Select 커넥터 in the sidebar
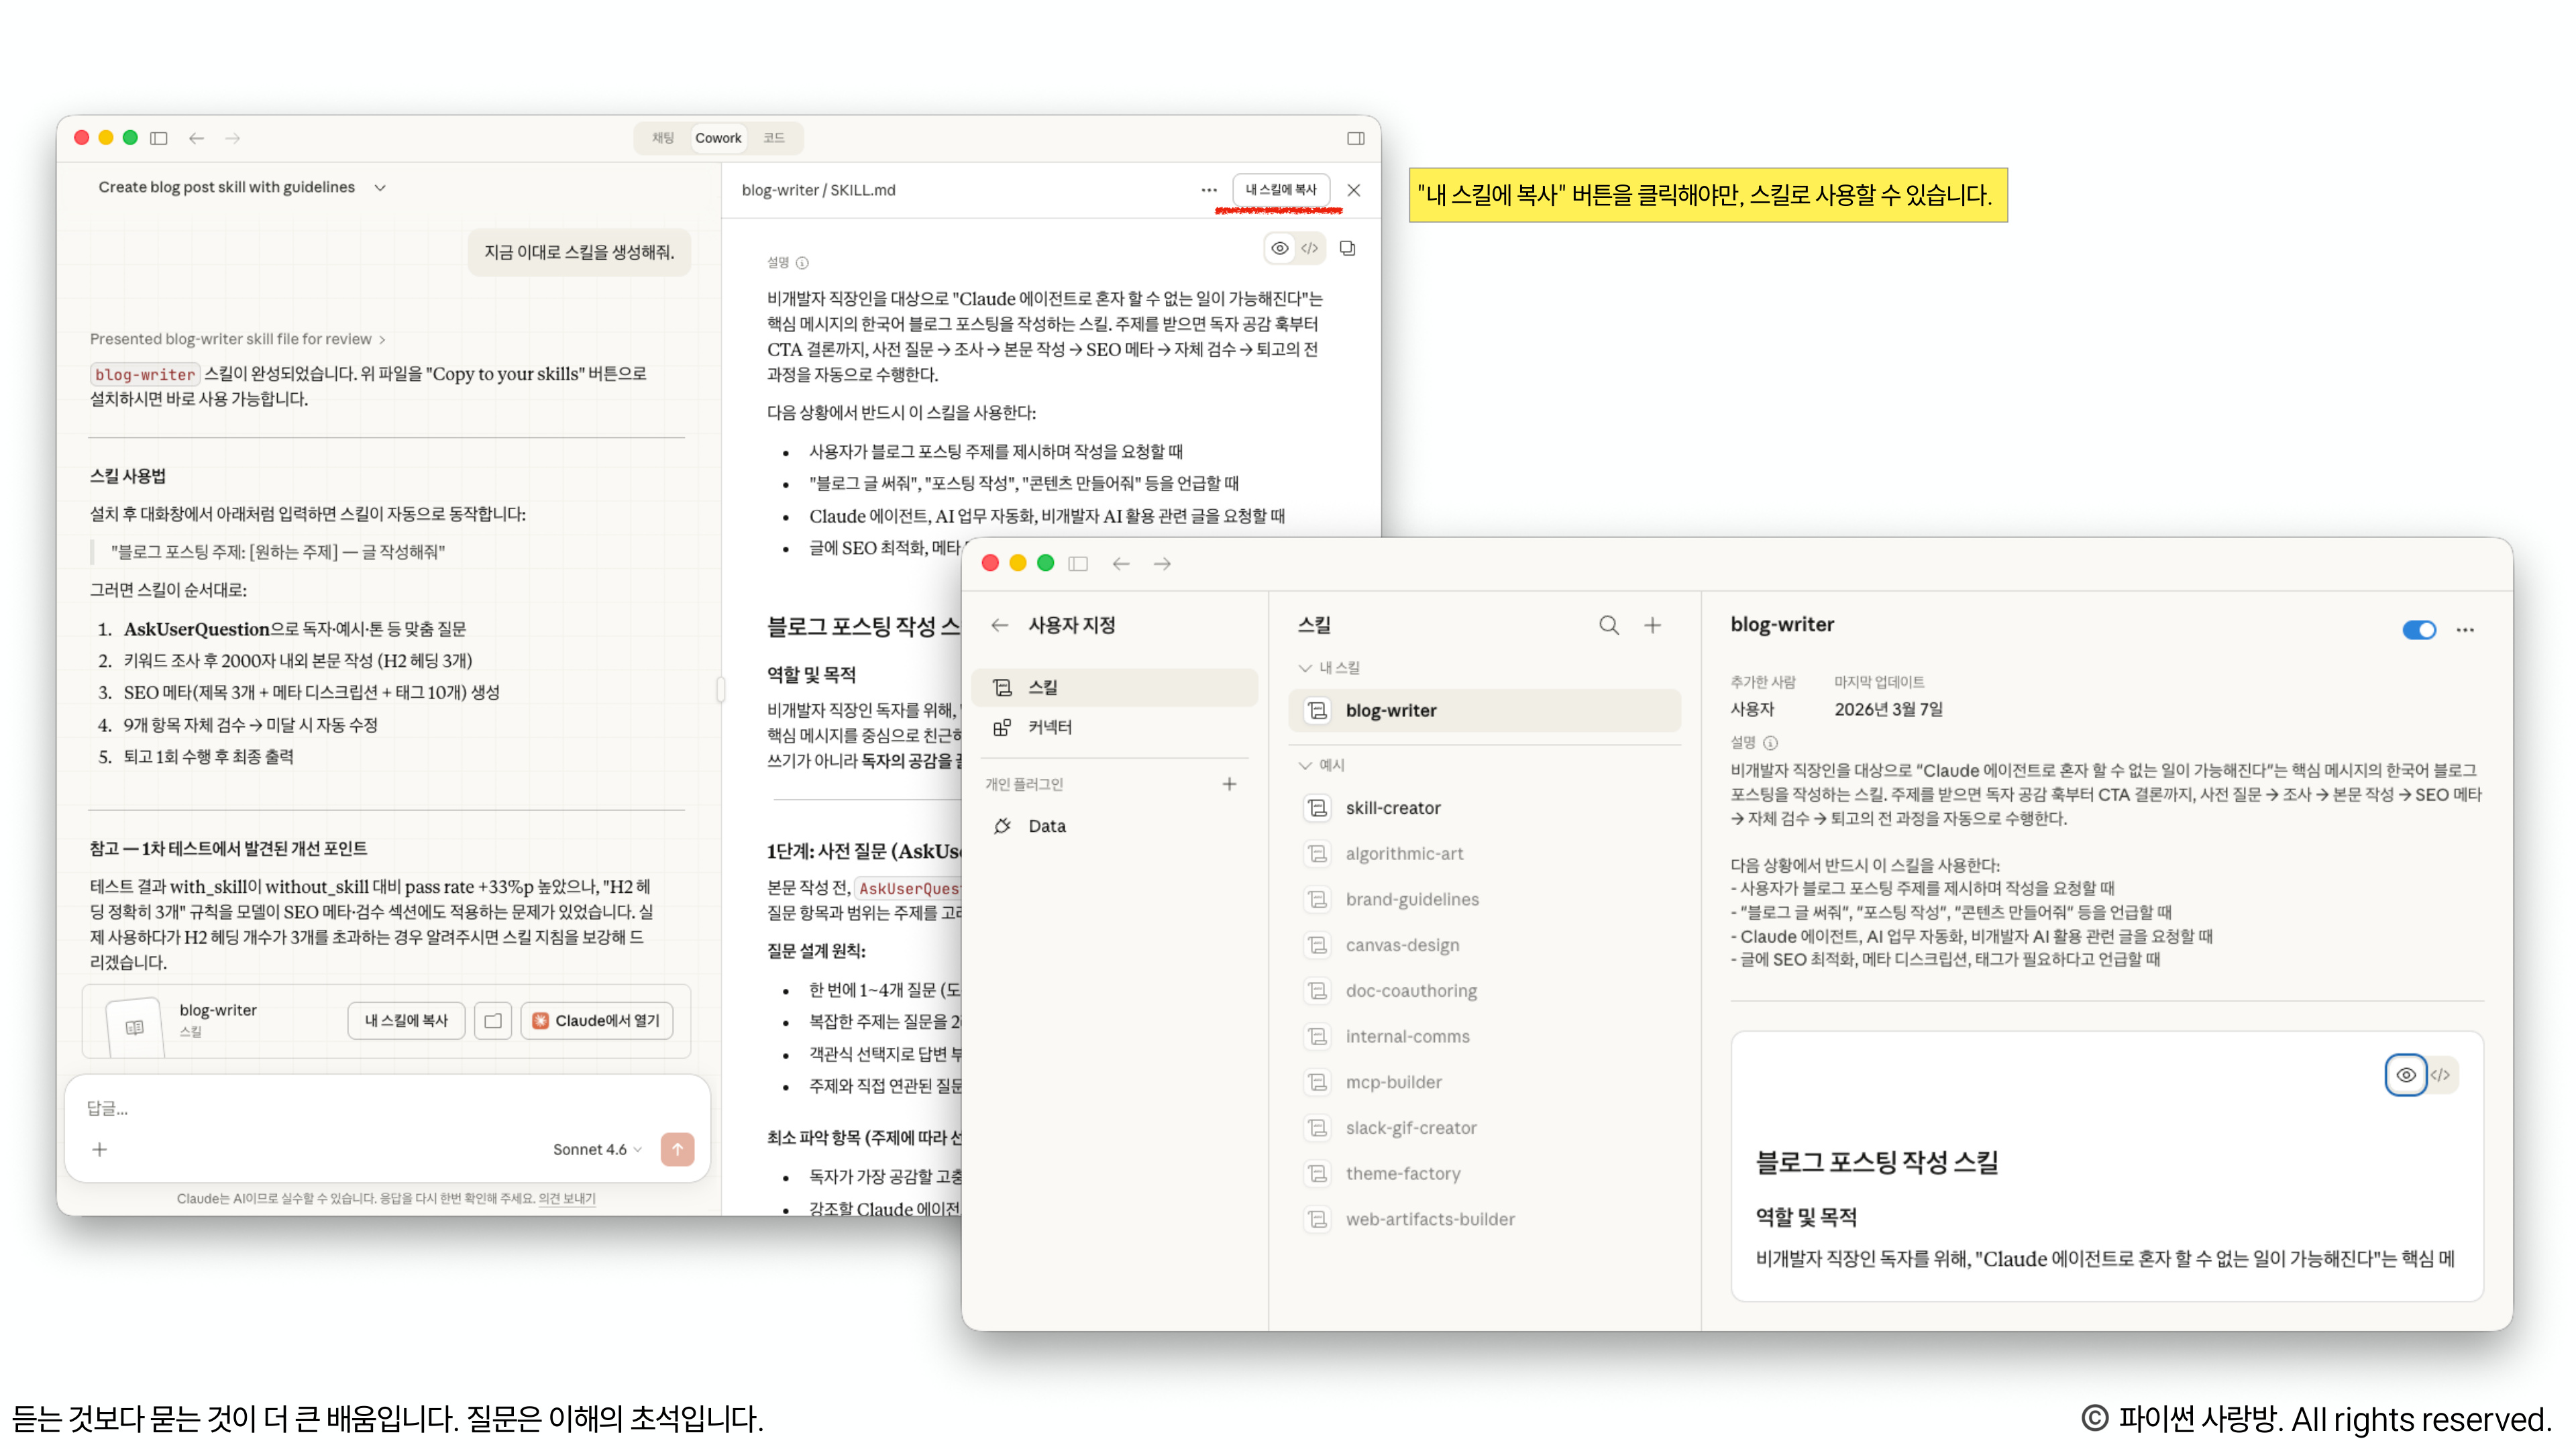 (x=1049, y=727)
